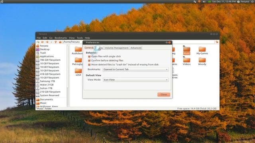
Task: Open the Go menu
Action: point(51,38)
